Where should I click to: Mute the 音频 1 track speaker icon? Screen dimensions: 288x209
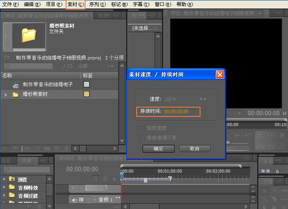point(74,200)
